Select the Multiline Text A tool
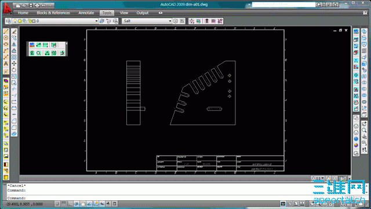 click(x=6, y=63)
